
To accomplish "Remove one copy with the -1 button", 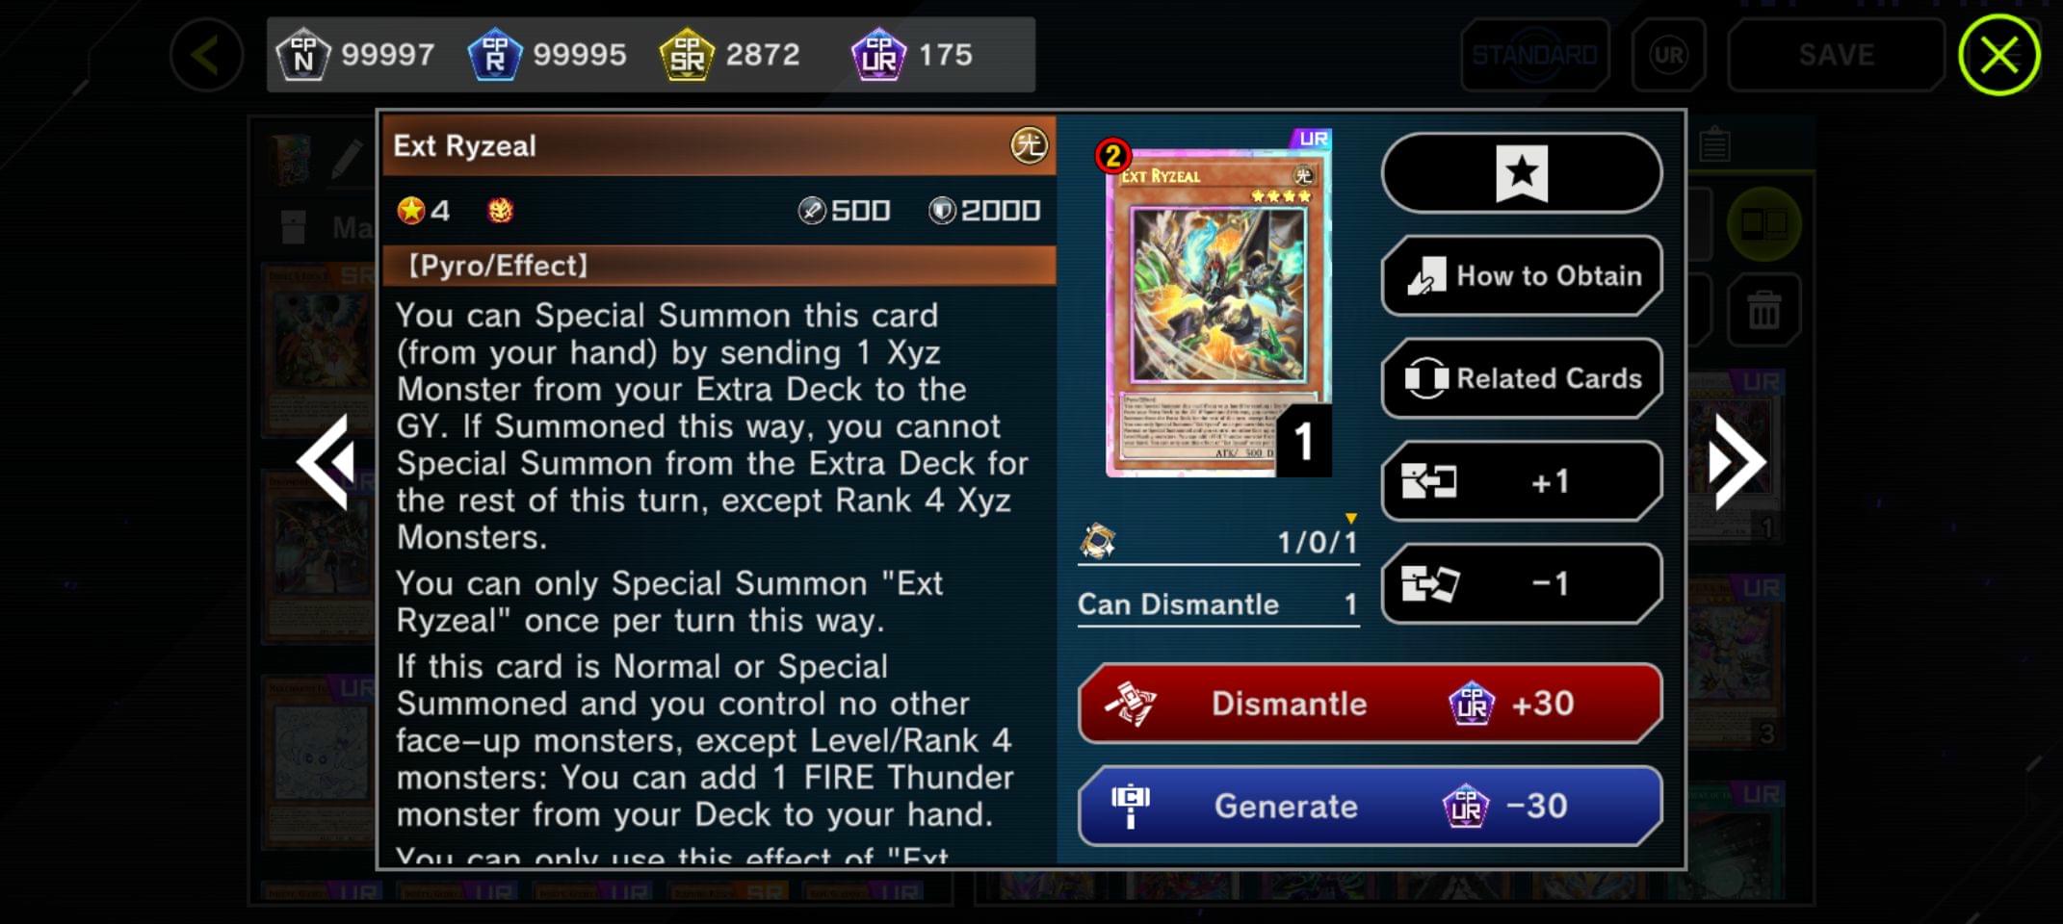I will coord(1521,583).
